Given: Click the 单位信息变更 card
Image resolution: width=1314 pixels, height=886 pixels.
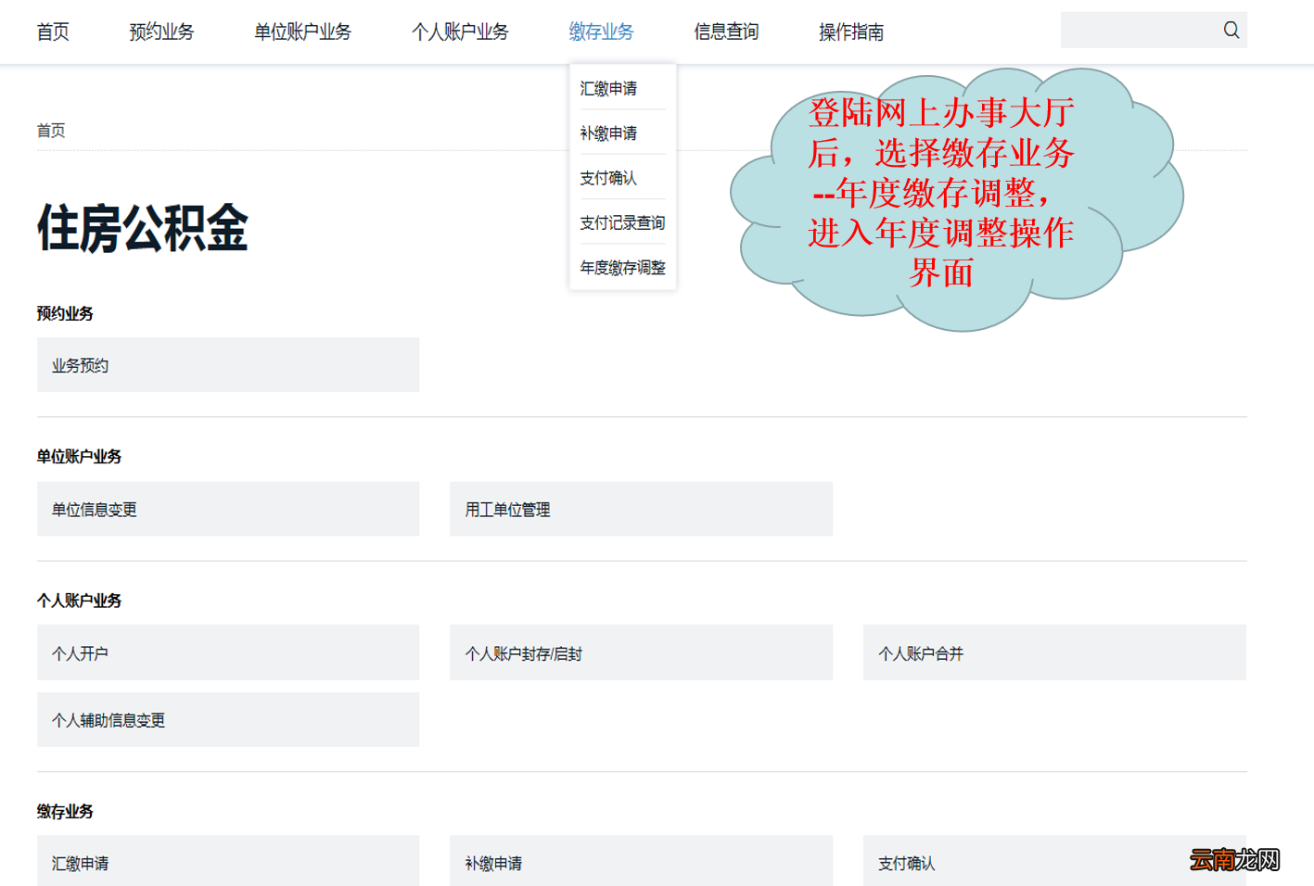Looking at the screenshot, I should [227, 509].
